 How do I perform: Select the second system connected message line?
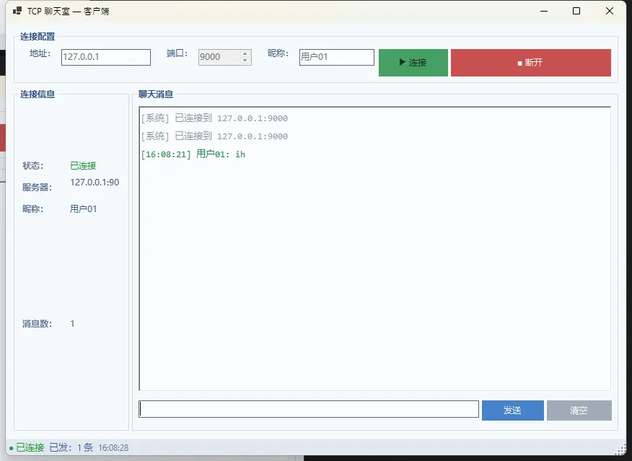214,136
